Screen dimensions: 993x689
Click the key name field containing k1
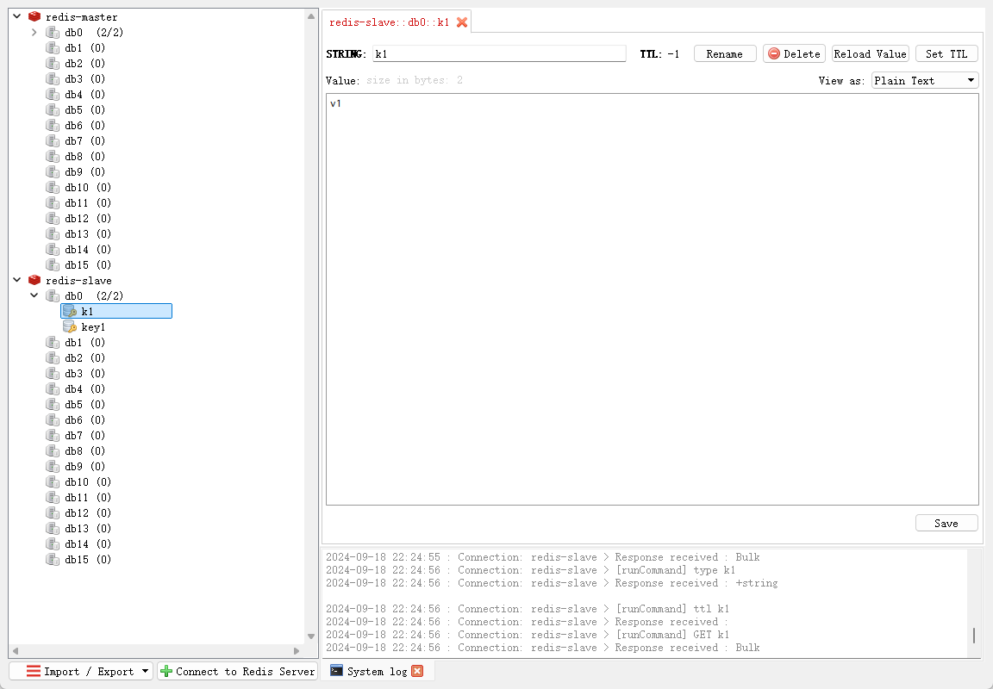[x=499, y=53]
